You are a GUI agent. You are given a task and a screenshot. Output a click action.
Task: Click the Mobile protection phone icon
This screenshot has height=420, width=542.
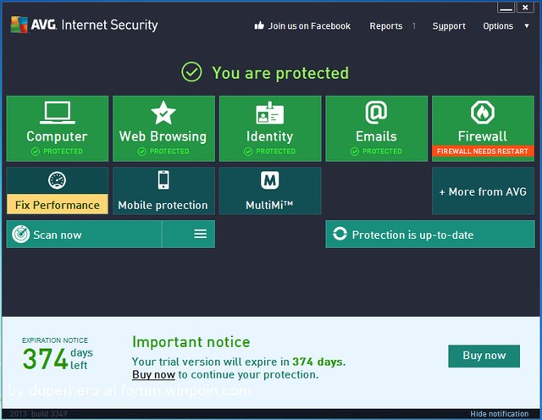click(163, 180)
